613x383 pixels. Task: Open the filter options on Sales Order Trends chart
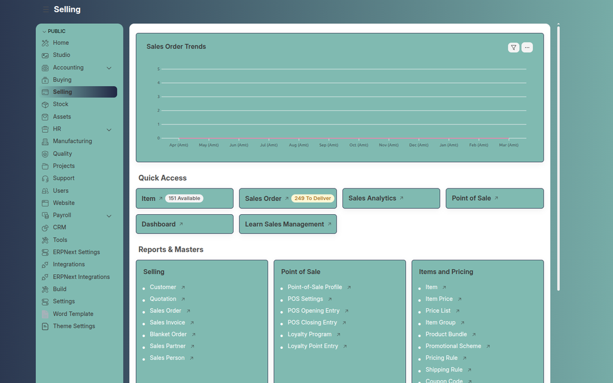point(513,47)
